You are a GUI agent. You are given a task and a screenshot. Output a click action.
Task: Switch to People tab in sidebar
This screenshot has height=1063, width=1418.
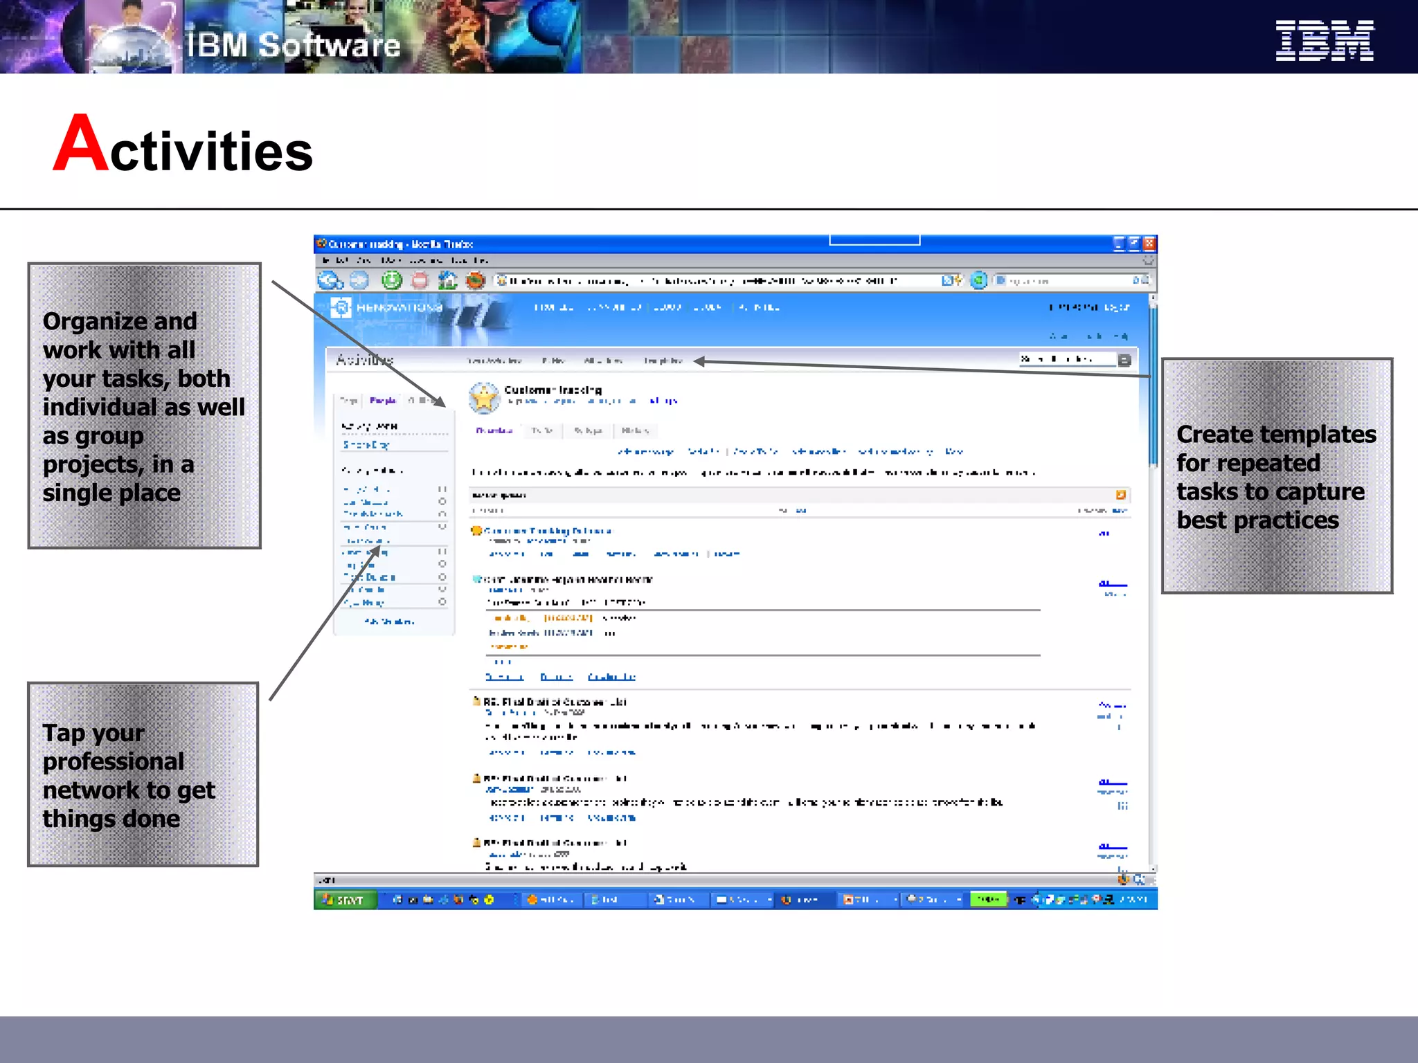click(383, 401)
